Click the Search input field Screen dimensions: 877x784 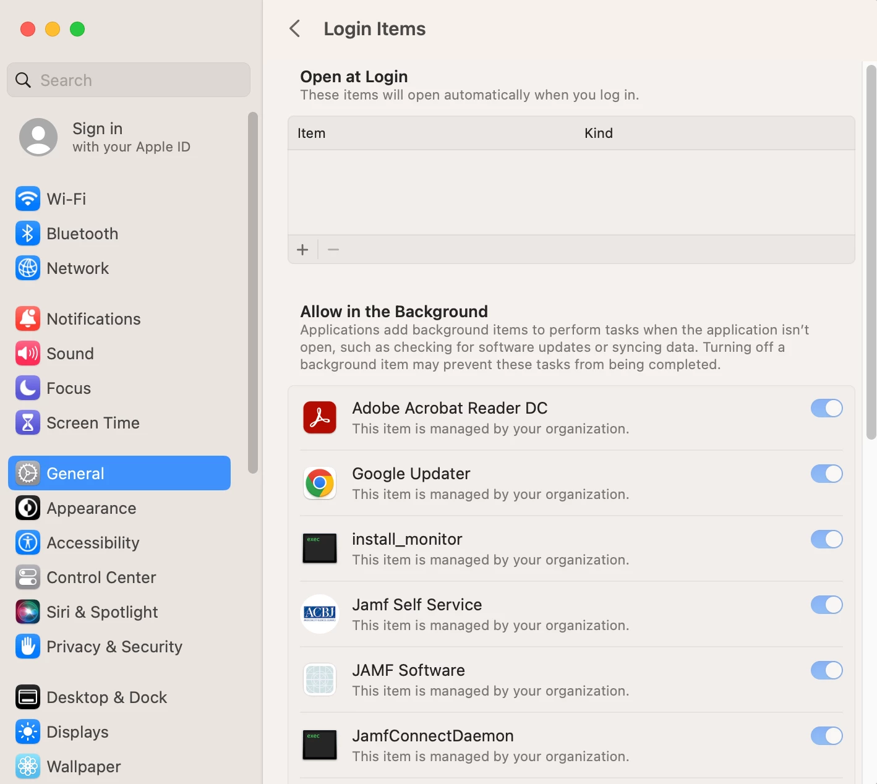click(x=129, y=80)
